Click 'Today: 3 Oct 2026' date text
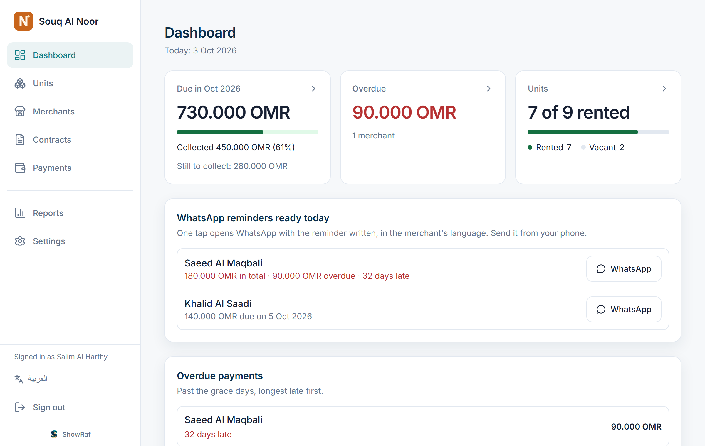The image size is (705, 446). click(200, 50)
